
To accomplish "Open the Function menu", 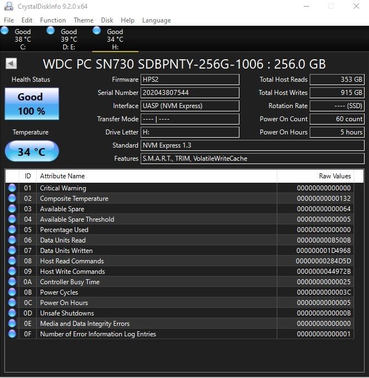I will coord(53,20).
